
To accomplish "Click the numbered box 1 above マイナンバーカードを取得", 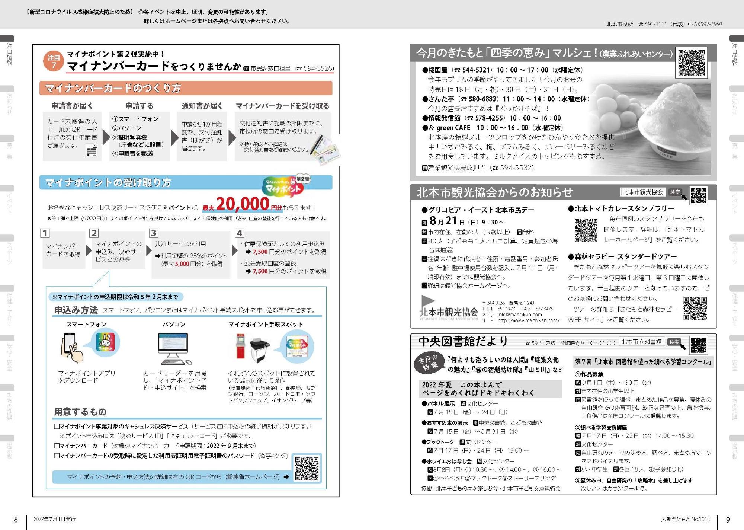I will click(x=45, y=233).
